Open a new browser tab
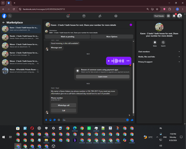The height and width of the screenshot is (149, 186). [x=15, y=3]
